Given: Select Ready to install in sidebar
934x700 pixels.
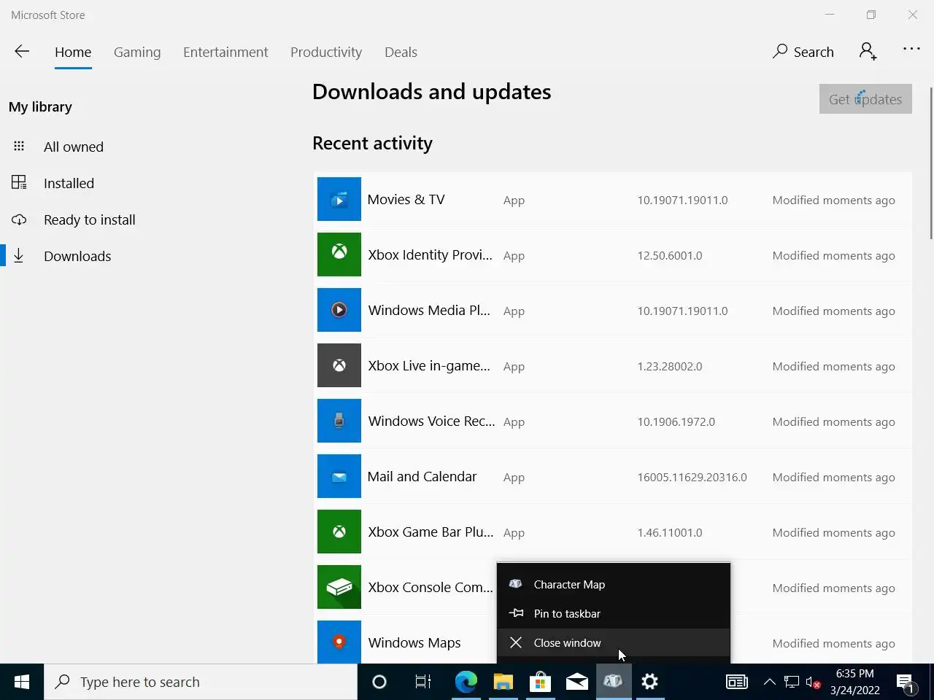Looking at the screenshot, I should click(x=90, y=219).
